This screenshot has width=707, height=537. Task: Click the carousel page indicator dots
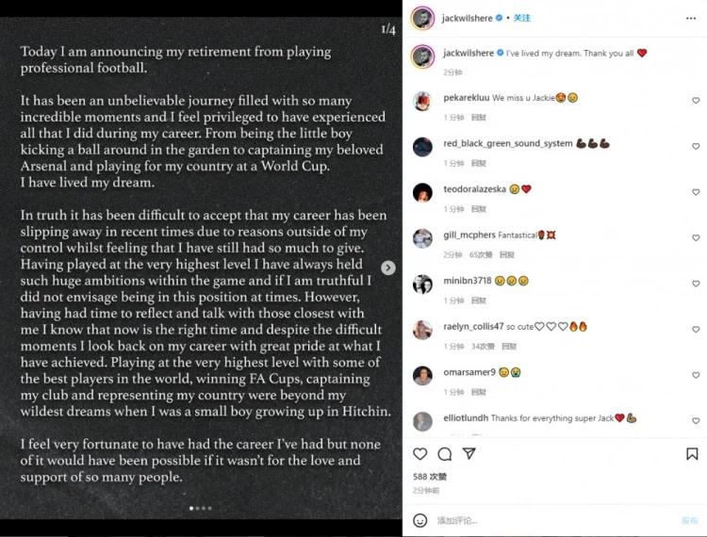(201, 509)
